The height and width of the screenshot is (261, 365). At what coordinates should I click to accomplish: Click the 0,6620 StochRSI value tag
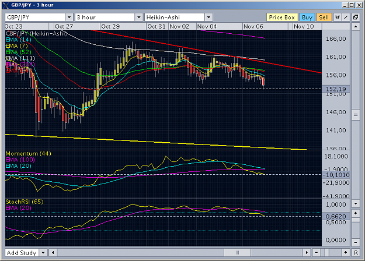click(336, 216)
